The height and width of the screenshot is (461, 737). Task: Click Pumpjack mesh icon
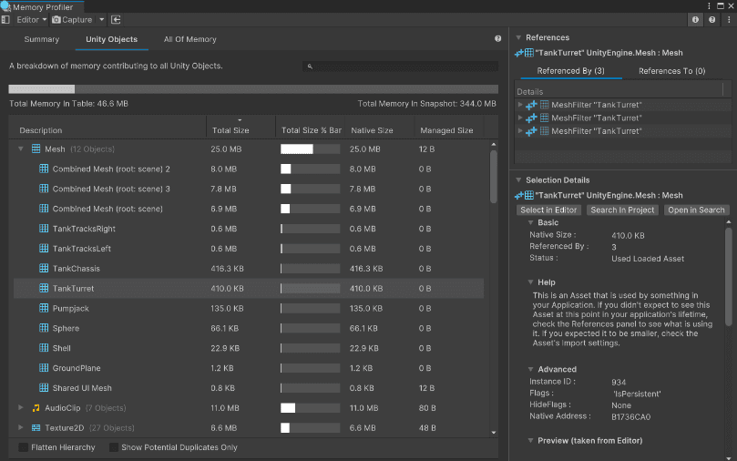pyautogui.click(x=44, y=308)
